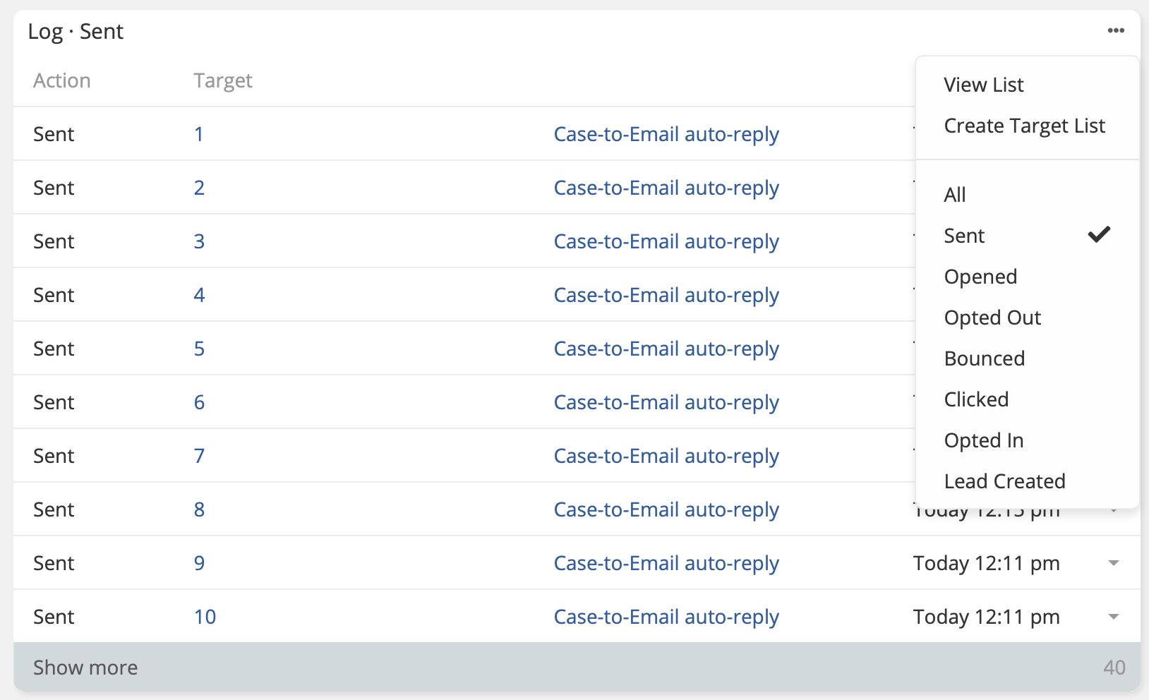
Task: Open the row dropdown for target 8
Action: 1114,511
